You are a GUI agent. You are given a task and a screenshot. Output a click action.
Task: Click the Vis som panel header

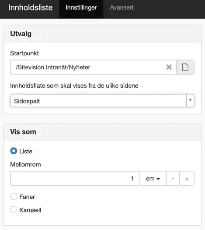pyautogui.click(x=102, y=132)
